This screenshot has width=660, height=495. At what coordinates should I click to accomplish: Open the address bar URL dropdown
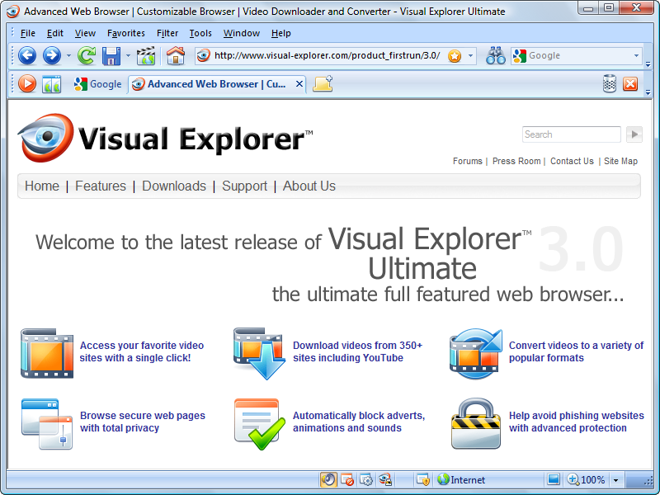pyautogui.click(x=470, y=55)
